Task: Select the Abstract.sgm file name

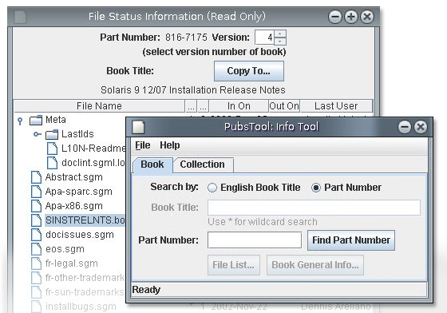Action: coord(73,177)
